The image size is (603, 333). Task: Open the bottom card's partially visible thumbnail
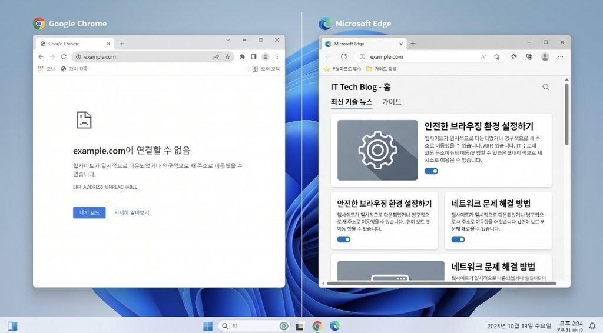[391, 271]
